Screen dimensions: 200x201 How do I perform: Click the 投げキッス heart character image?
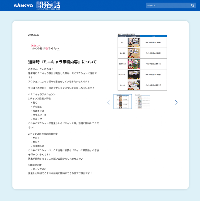(133, 64)
